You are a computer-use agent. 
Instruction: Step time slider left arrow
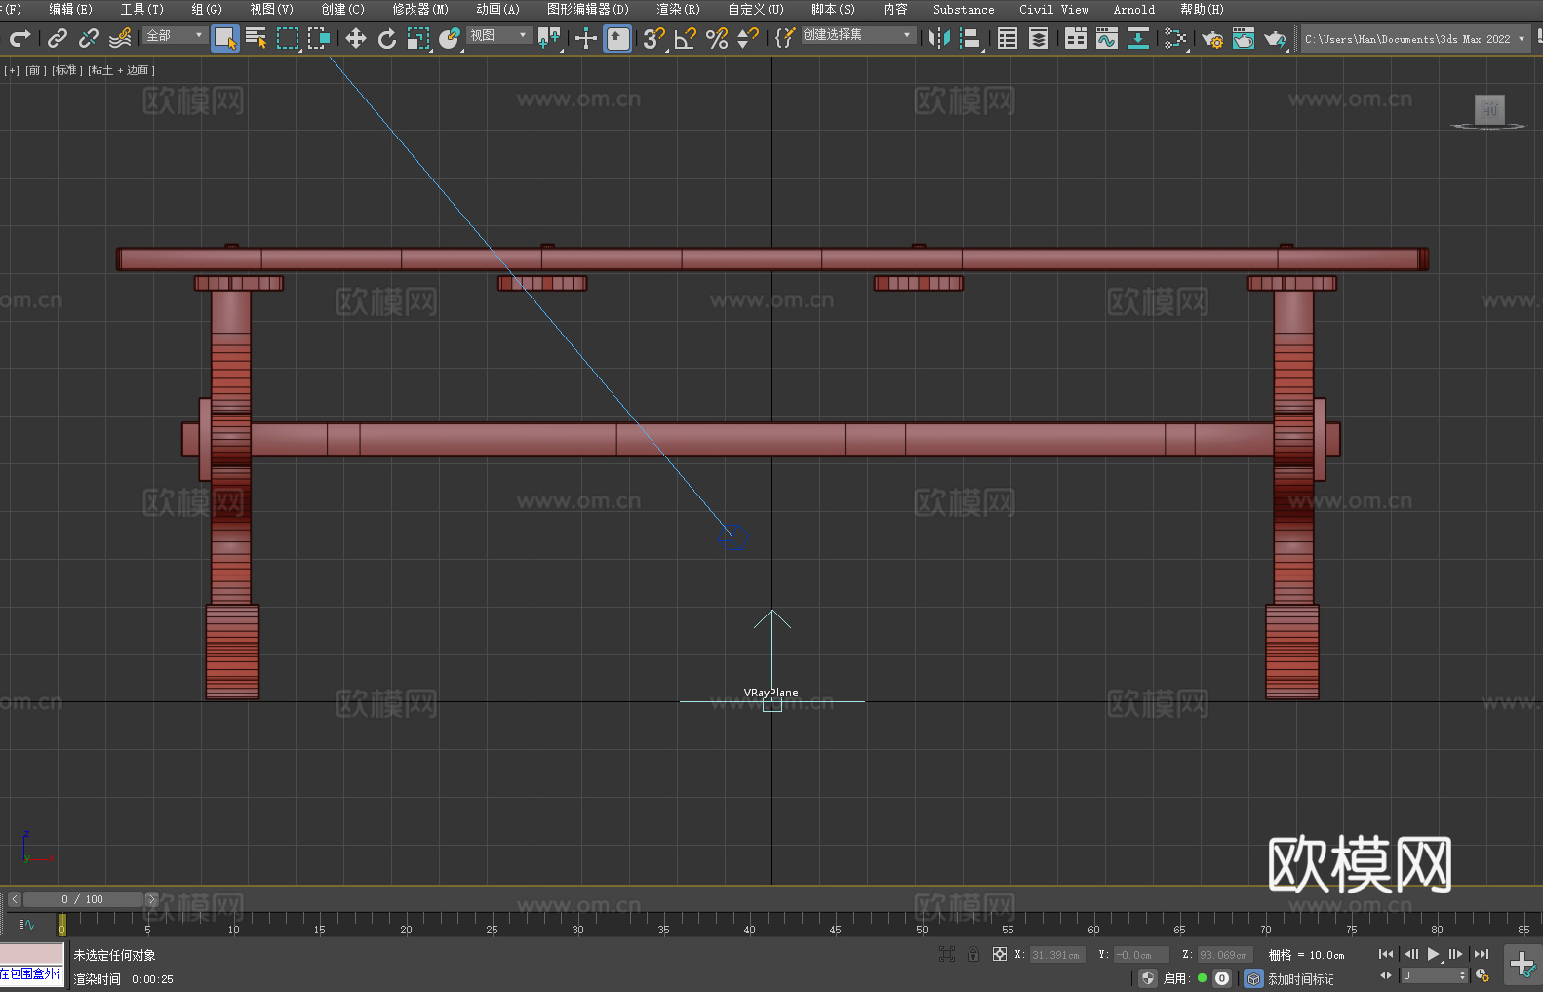point(15,899)
